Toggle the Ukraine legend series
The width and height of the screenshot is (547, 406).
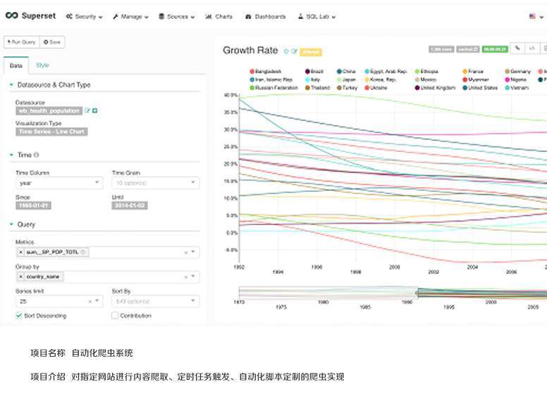[x=376, y=88]
